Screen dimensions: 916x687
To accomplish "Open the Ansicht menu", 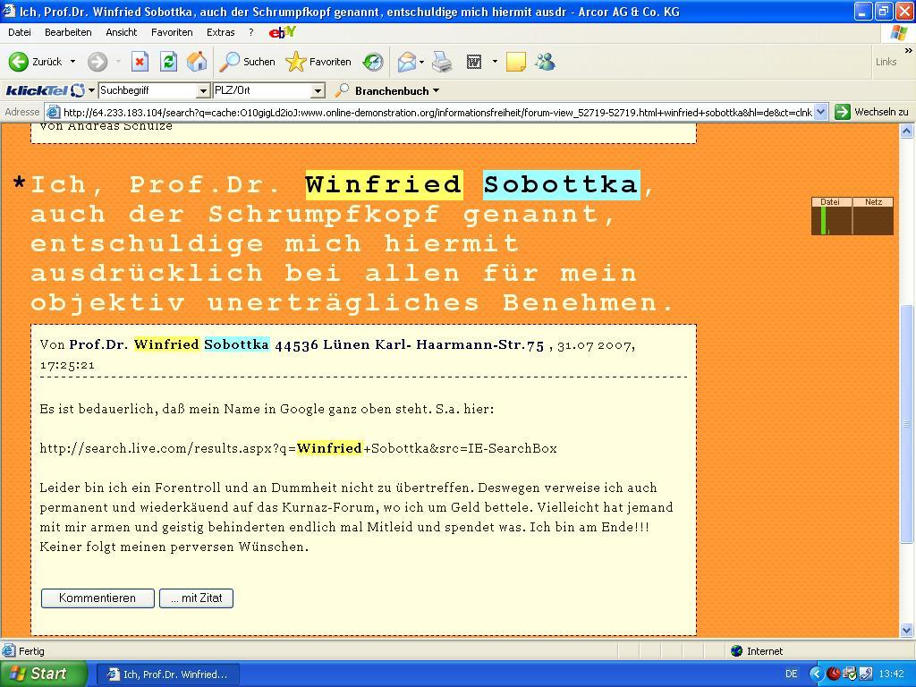I will 122,33.
